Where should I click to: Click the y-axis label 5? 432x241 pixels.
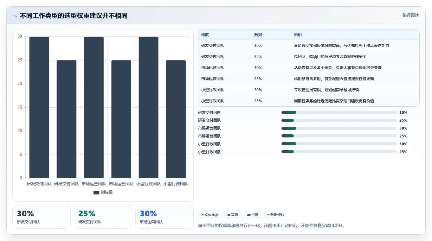pos(21,155)
